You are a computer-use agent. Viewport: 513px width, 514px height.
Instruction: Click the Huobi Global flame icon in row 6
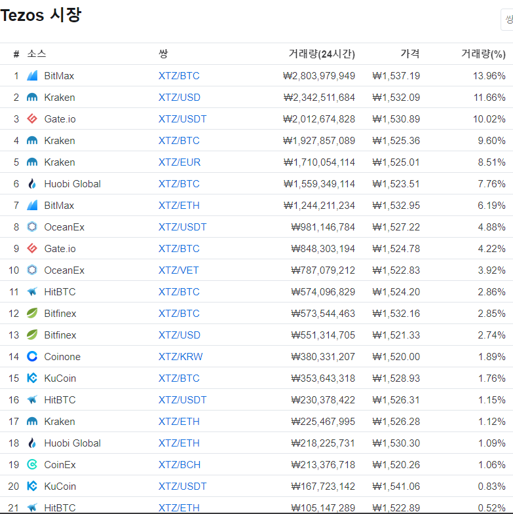click(x=32, y=184)
